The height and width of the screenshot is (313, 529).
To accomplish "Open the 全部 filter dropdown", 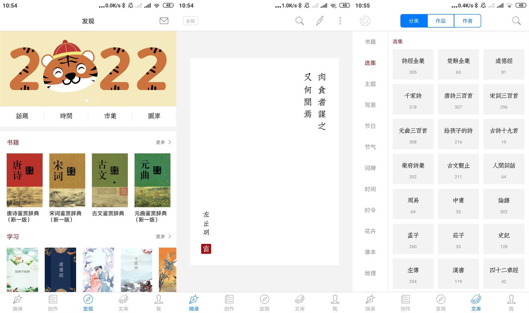I will [190, 21].
